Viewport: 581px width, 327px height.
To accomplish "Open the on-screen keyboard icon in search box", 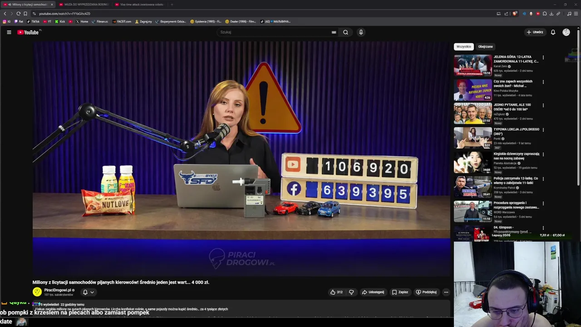I will coord(334,32).
